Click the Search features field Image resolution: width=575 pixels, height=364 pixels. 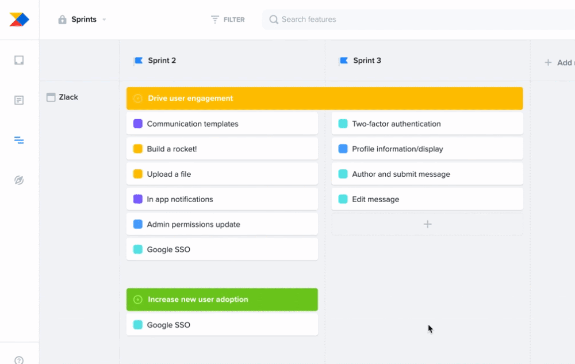pyautogui.click(x=402, y=20)
